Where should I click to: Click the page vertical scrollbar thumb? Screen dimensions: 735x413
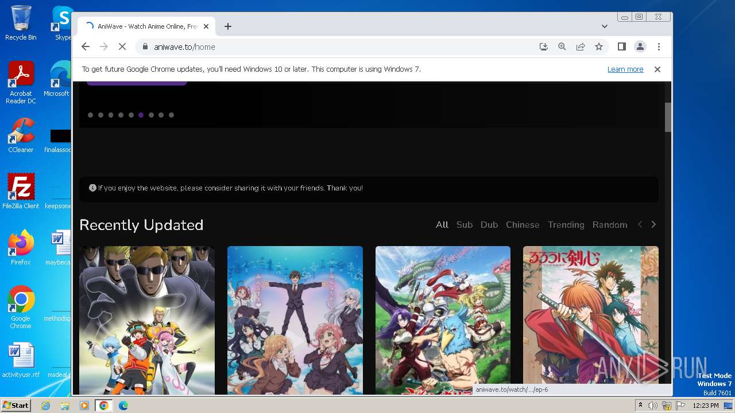668,118
